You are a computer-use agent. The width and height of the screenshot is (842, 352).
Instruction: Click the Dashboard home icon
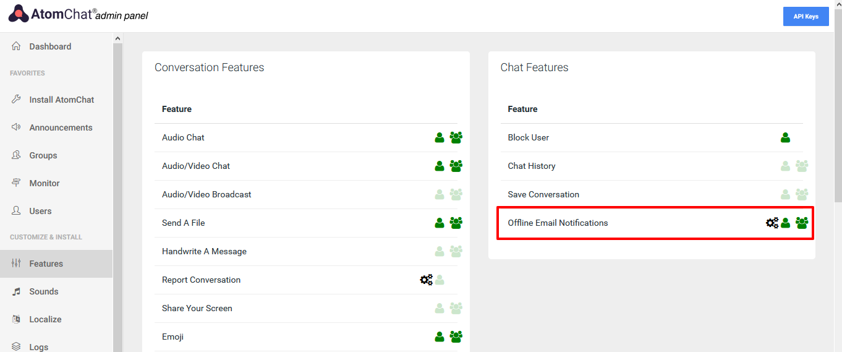click(x=17, y=46)
